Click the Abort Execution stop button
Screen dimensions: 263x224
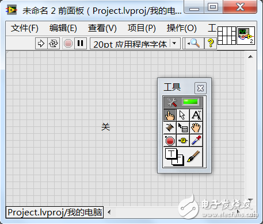(68, 44)
